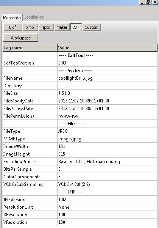The width and height of the screenshot is (159, 228).
Task: Select the ExifToolVersion row
Action: pos(80,63)
